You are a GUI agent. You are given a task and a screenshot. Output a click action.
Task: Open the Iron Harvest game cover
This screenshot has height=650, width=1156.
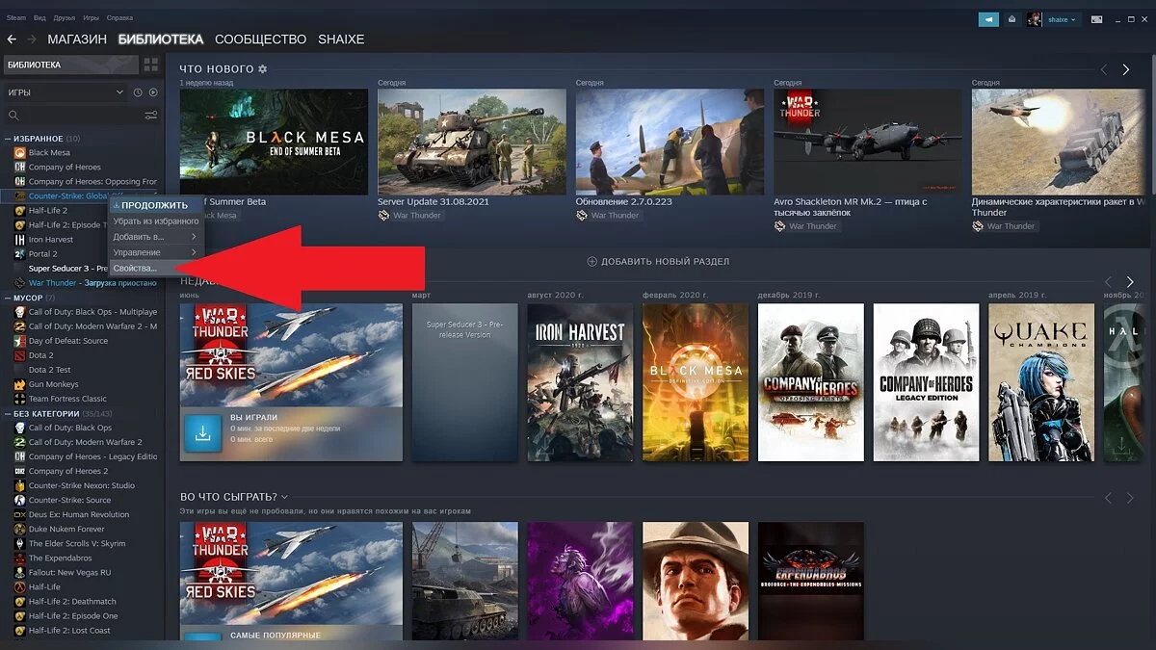[580, 382]
